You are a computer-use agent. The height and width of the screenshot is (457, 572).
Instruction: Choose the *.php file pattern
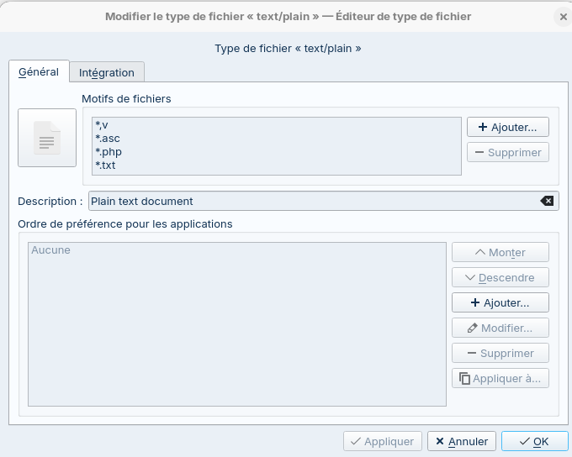tap(109, 152)
